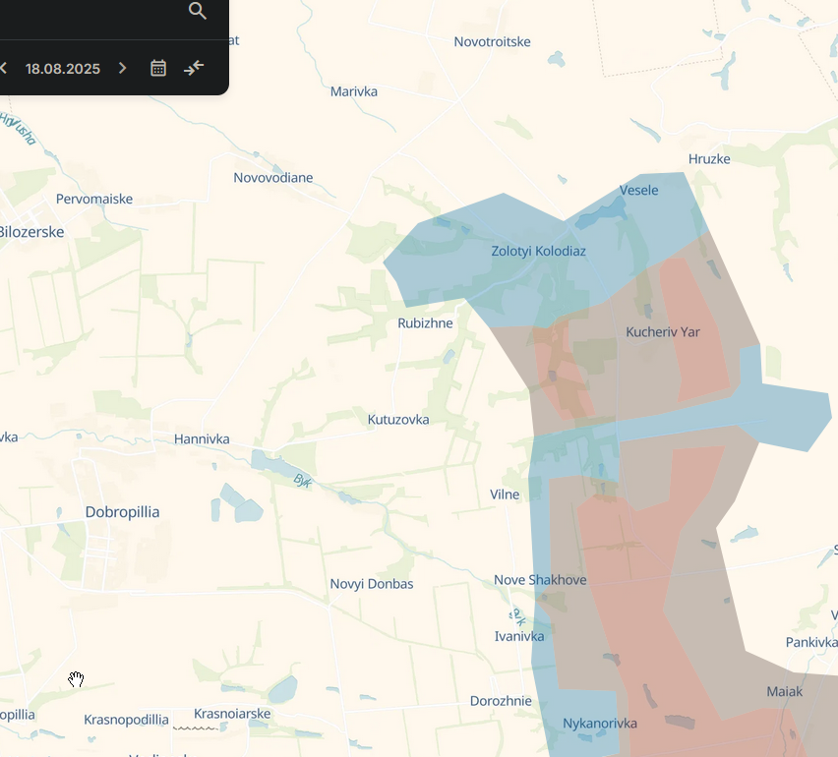The image size is (838, 757).
Task: Advance to the next date
Action: pyautogui.click(x=122, y=68)
